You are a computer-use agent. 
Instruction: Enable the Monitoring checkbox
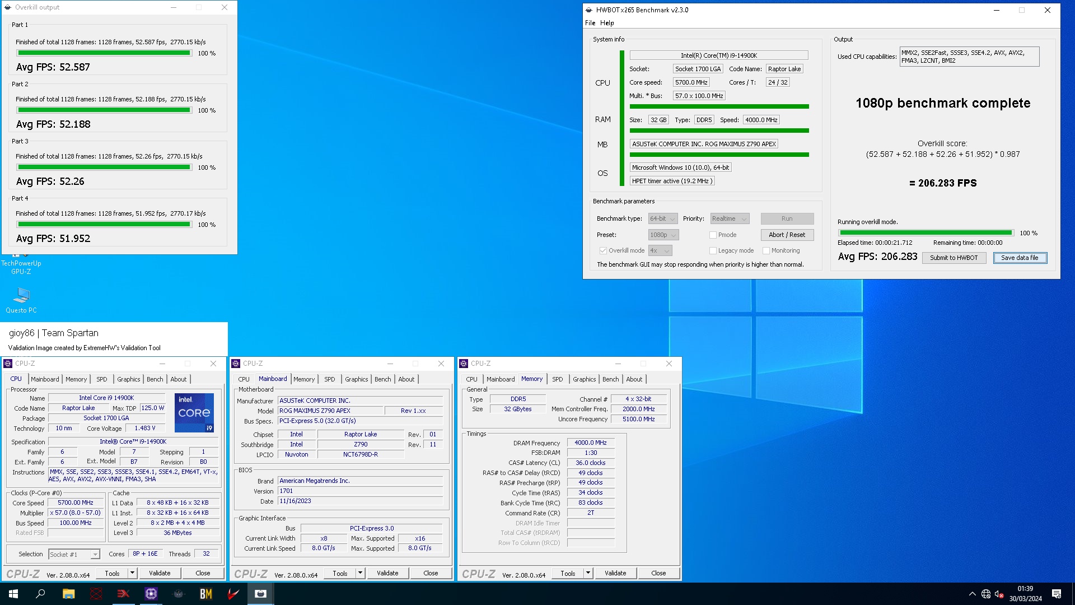click(x=766, y=250)
